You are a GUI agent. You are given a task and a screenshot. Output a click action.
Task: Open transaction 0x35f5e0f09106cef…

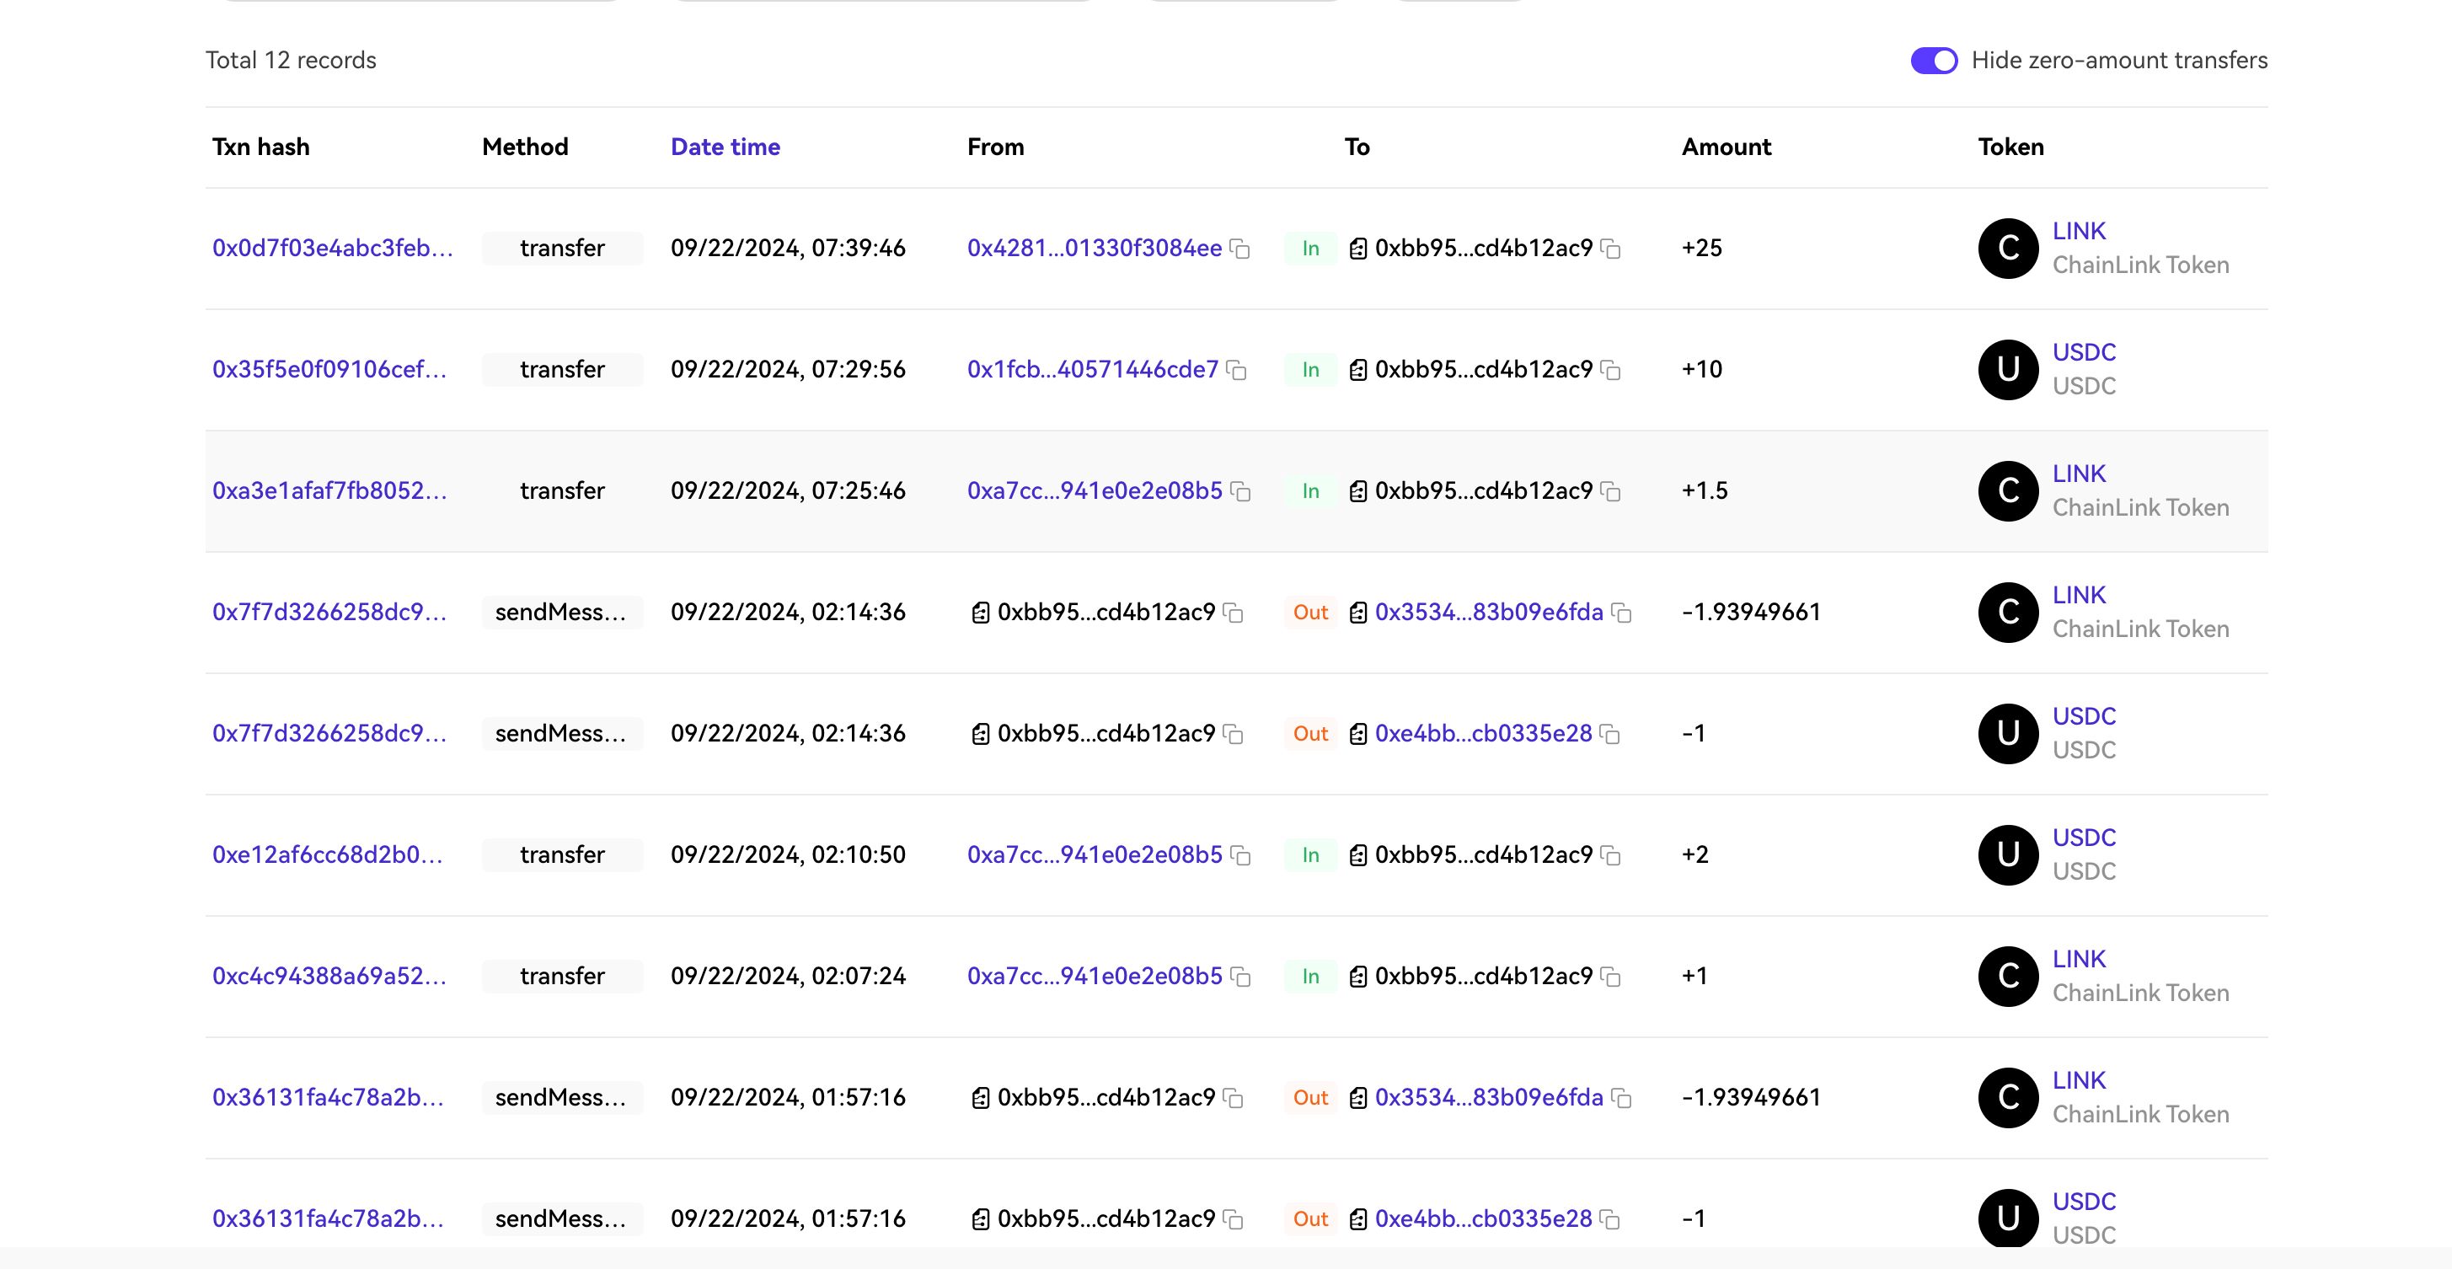(x=329, y=369)
